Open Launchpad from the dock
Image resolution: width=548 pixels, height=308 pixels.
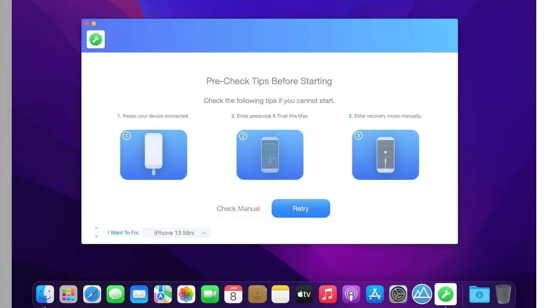click(68, 294)
